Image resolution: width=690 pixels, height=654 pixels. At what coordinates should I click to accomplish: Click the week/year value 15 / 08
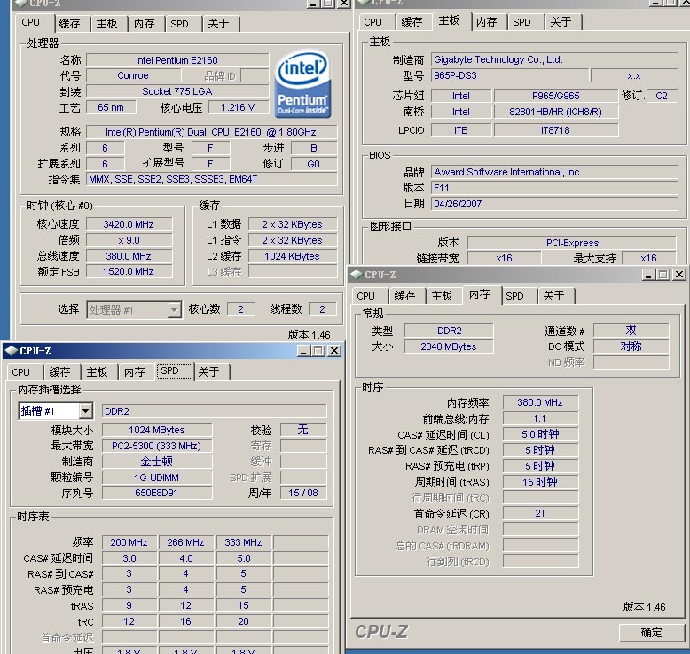pos(303,493)
